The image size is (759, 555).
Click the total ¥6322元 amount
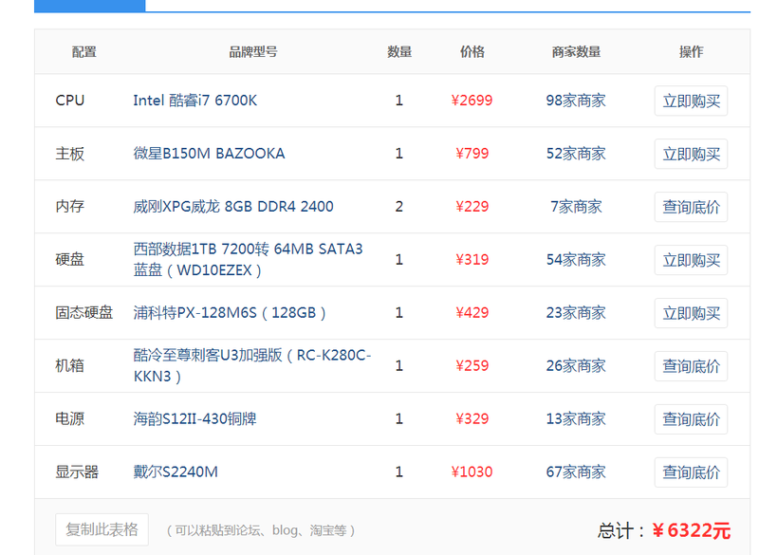692,530
